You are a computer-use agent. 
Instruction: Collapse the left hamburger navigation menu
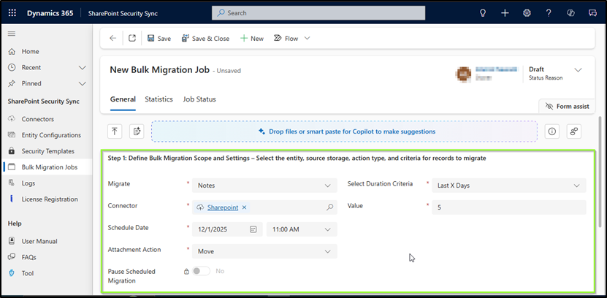click(x=12, y=34)
